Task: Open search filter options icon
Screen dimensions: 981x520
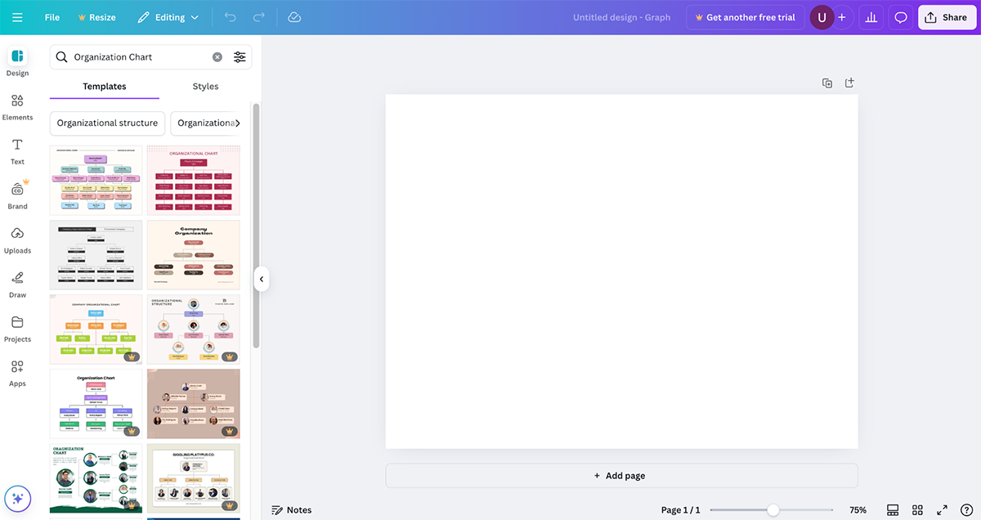Action: (x=240, y=57)
